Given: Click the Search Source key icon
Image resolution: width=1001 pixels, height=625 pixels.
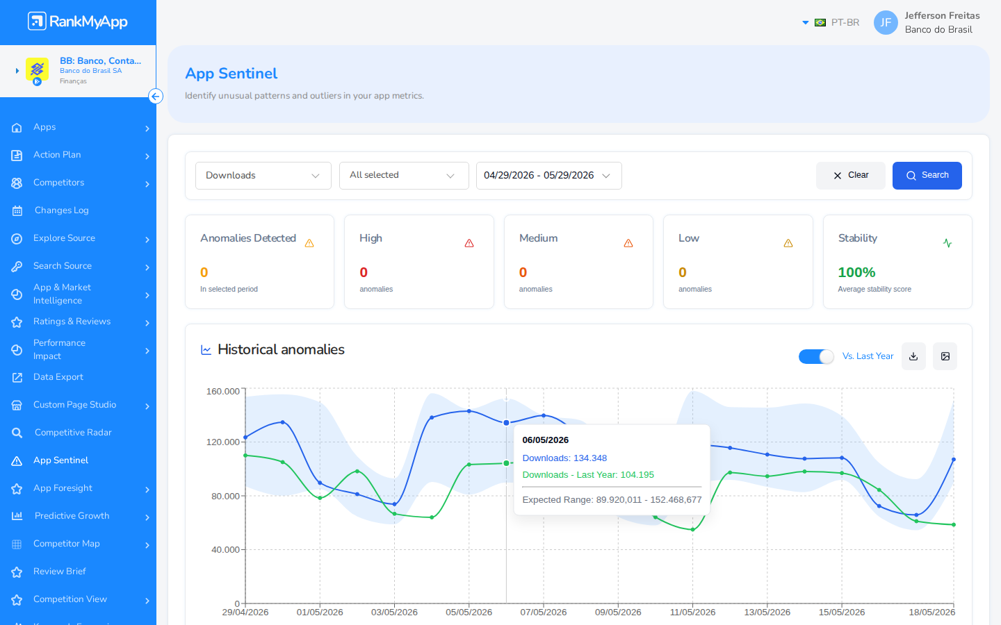Looking at the screenshot, I should coord(17,267).
